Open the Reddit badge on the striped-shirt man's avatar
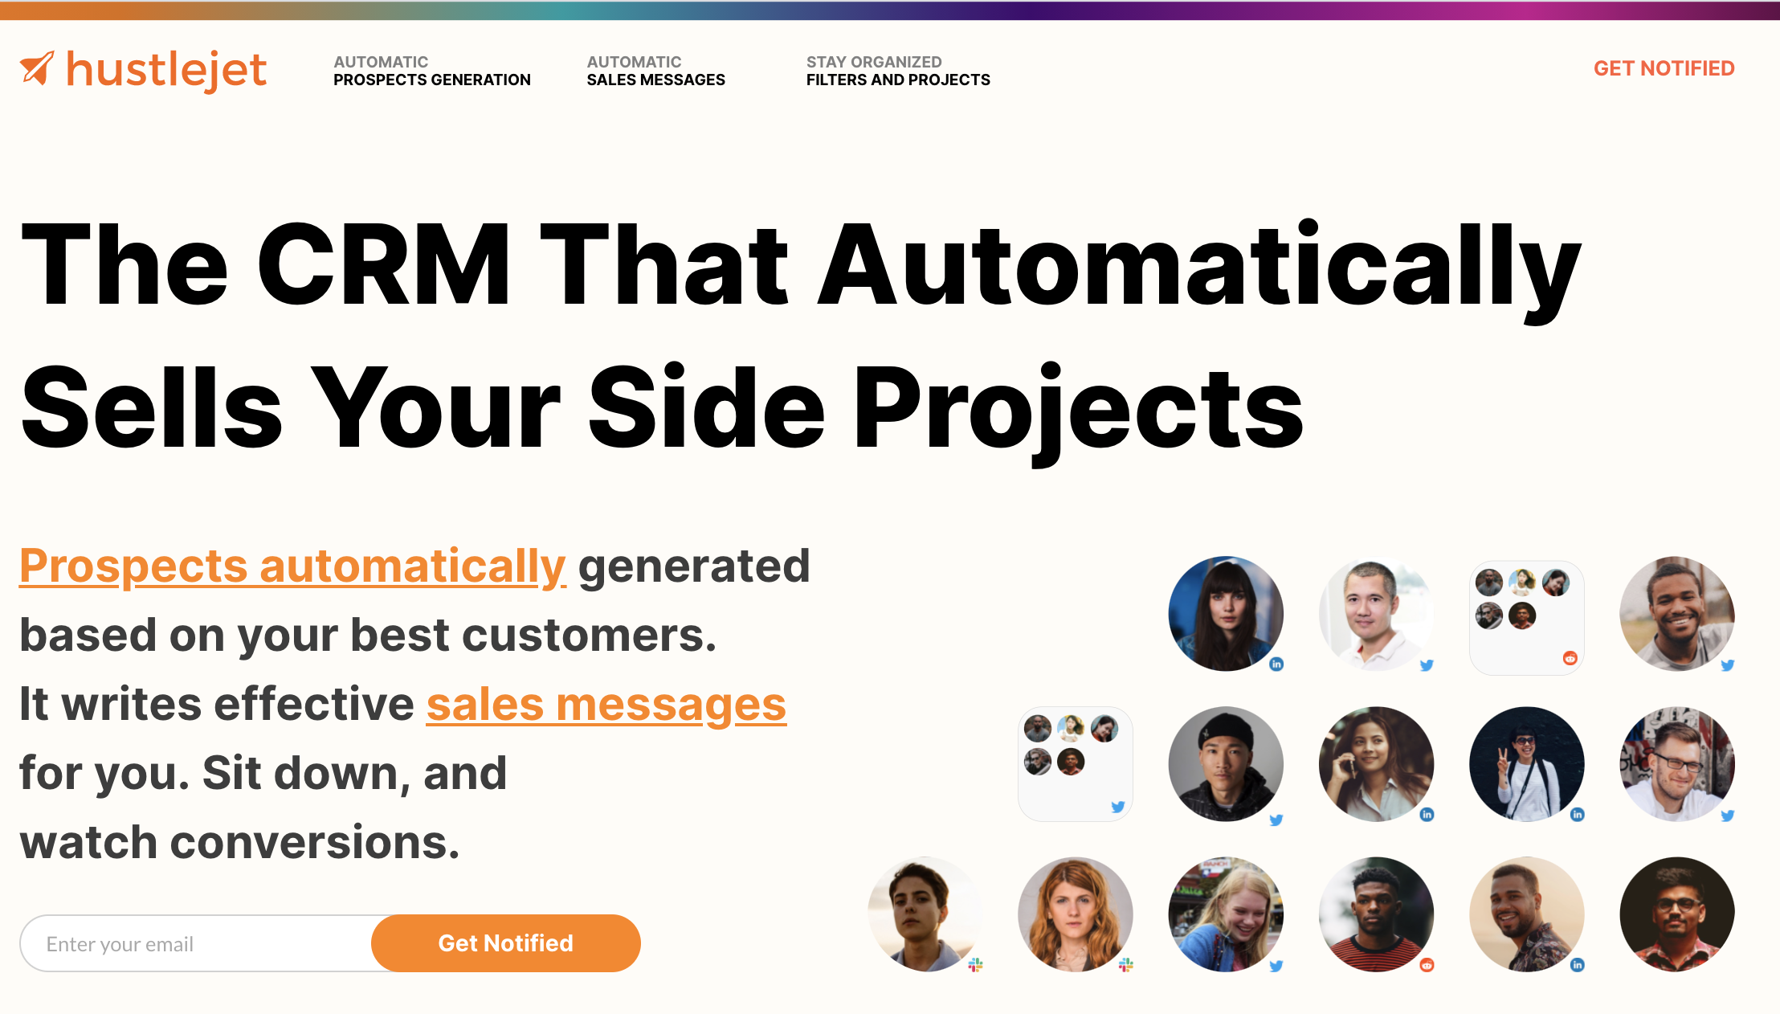 pos(1427,967)
